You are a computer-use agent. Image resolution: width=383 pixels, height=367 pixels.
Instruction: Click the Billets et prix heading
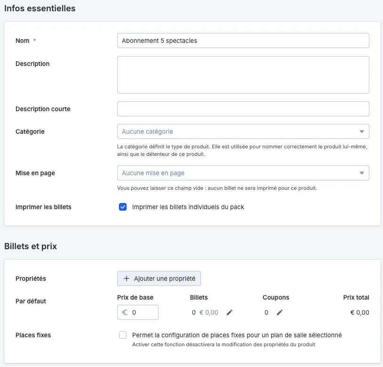click(31, 246)
